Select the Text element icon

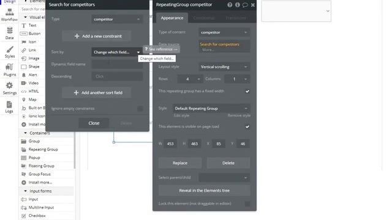24,26
